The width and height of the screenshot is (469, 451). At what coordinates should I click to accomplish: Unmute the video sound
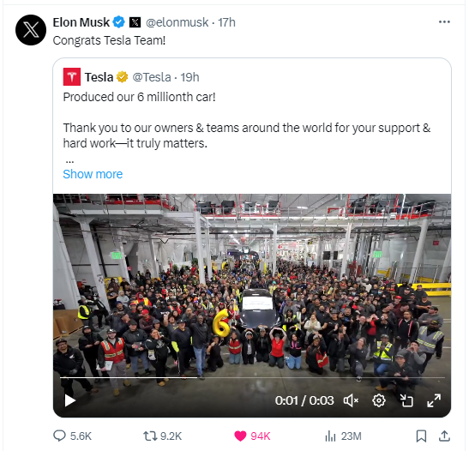point(351,400)
